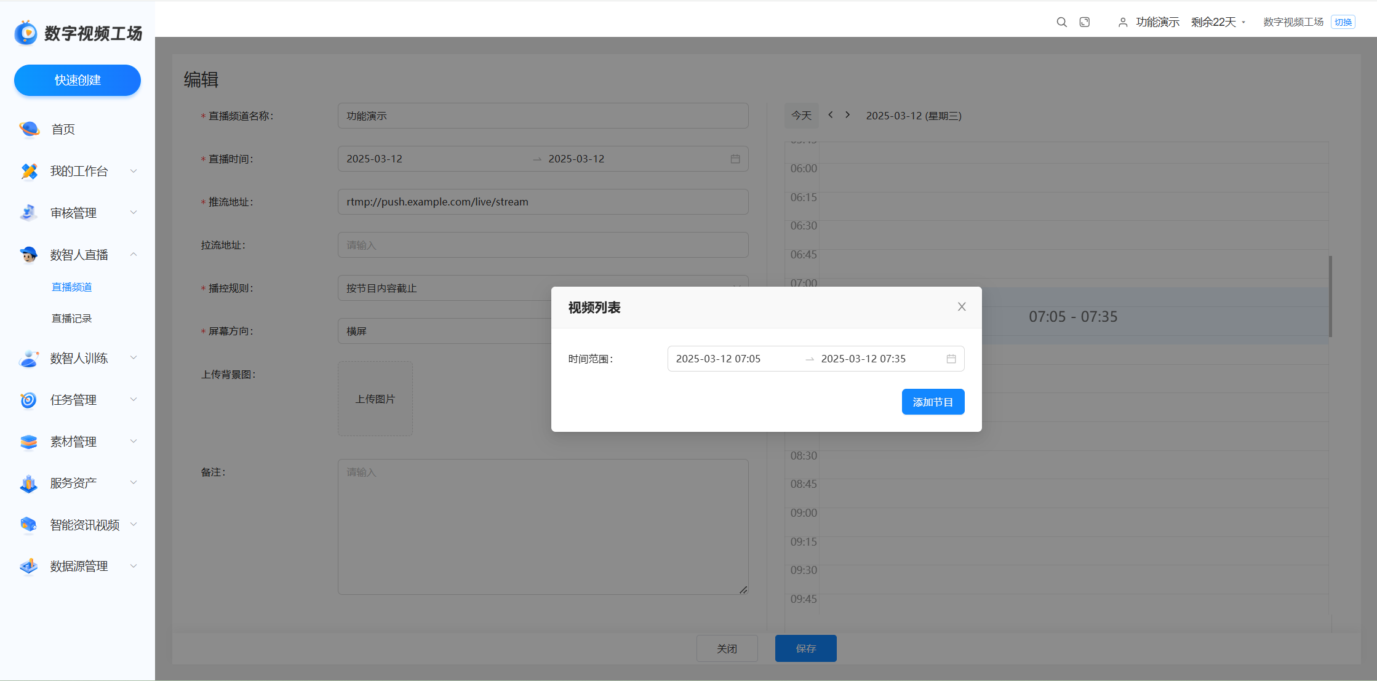Image resolution: width=1377 pixels, height=681 pixels.
Task: Click the 添加节目 button
Action: (x=933, y=402)
